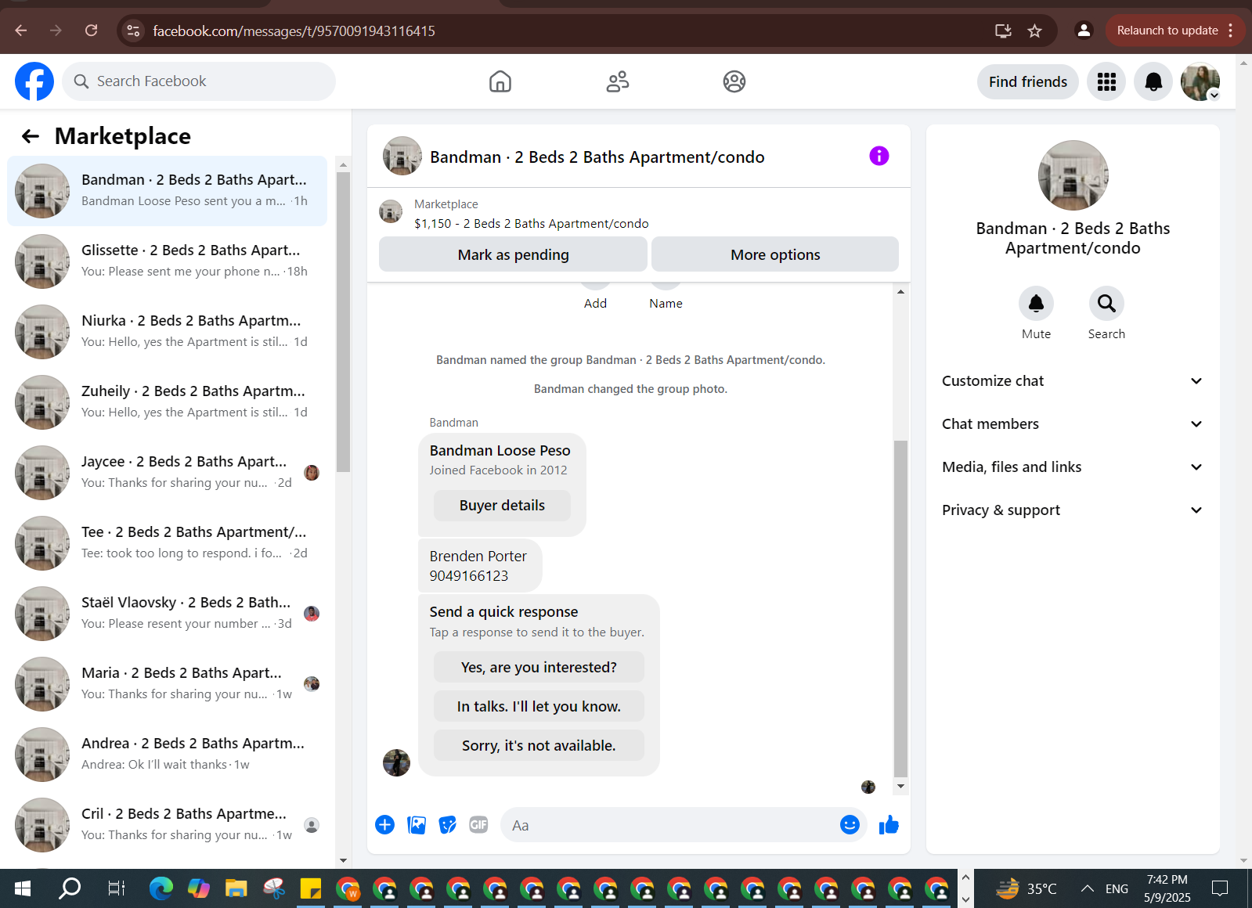Open Andrea conversation in list
Viewport: 1252px width, 908px height.
coord(168,755)
